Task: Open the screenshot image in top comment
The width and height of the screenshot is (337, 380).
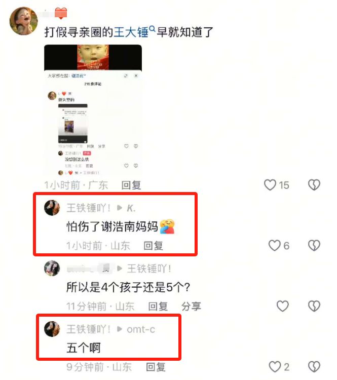Action: (x=93, y=110)
